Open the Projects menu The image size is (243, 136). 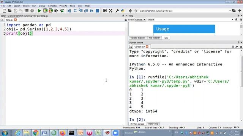click(63, 6)
